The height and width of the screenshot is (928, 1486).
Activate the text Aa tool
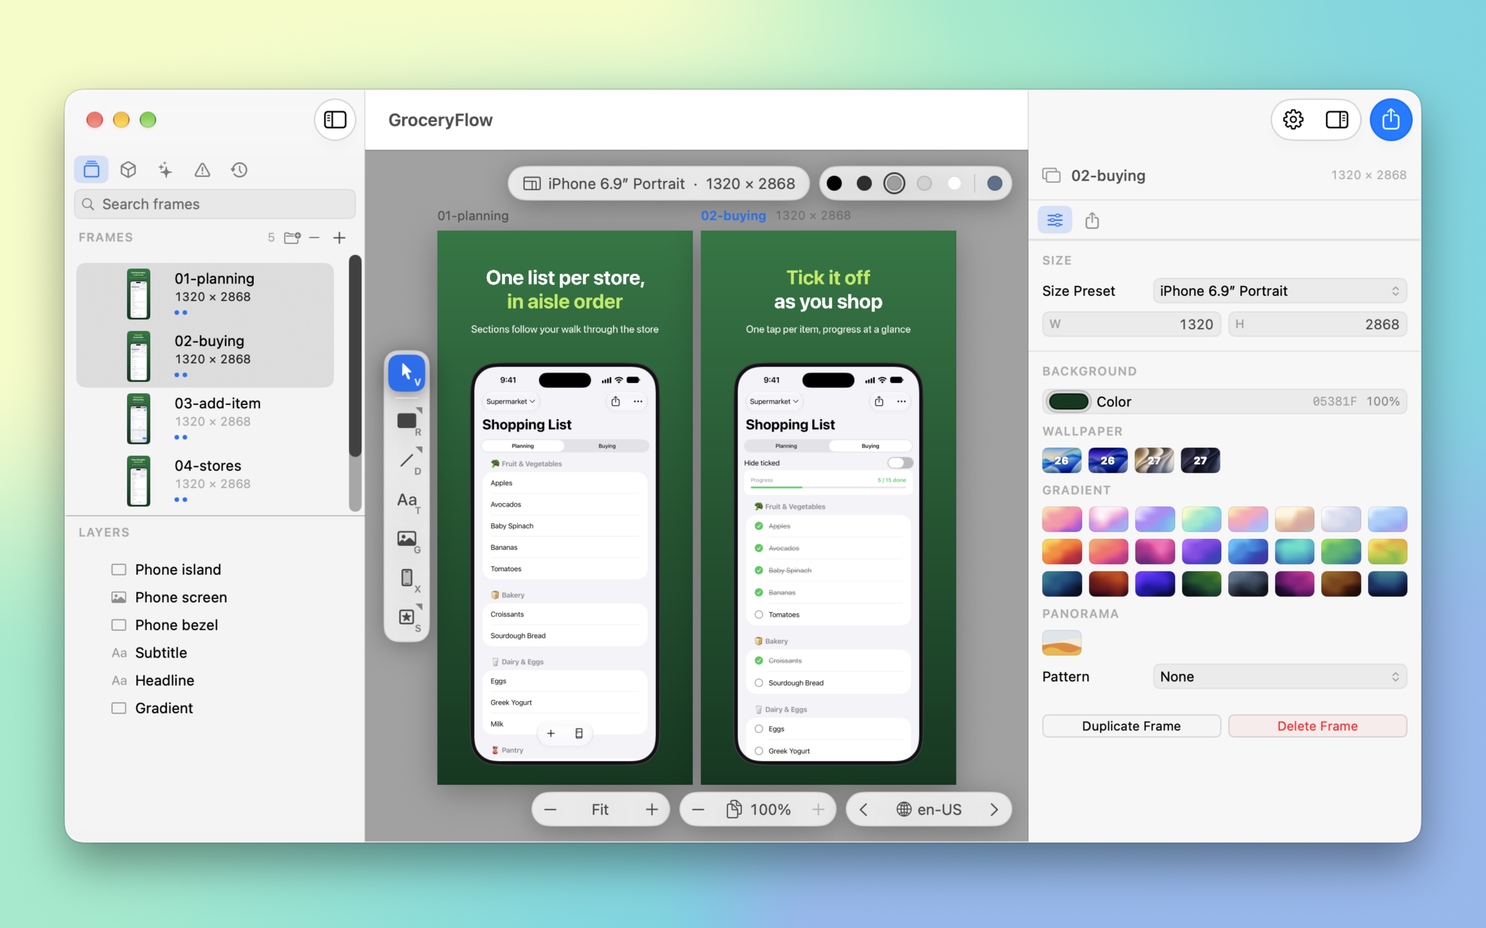pos(406,500)
